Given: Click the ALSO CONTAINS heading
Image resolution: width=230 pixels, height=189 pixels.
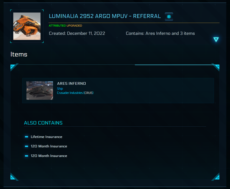Looking at the screenshot, I should (43, 123).
